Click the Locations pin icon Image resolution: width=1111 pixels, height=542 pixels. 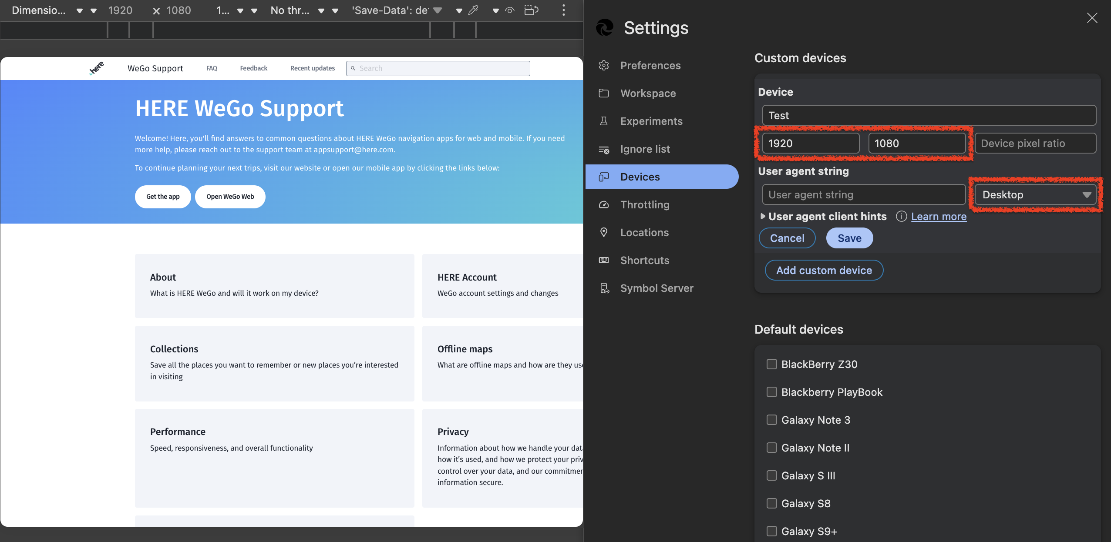coord(604,232)
